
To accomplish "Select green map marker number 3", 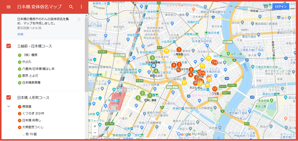I will pyautogui.click(x=138, y=98).
